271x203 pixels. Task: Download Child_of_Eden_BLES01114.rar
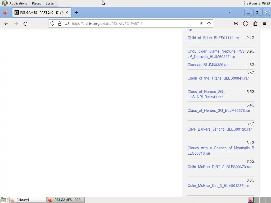[x=213, y=38]
